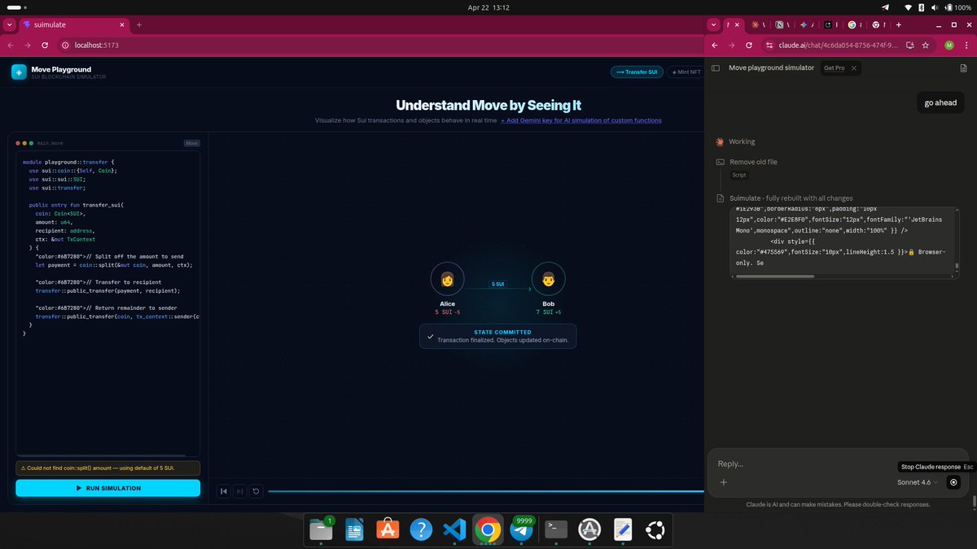This screenshot has height=549, width=977.
Task: Open the Add Gemini key link
Action: pos(581,120)
